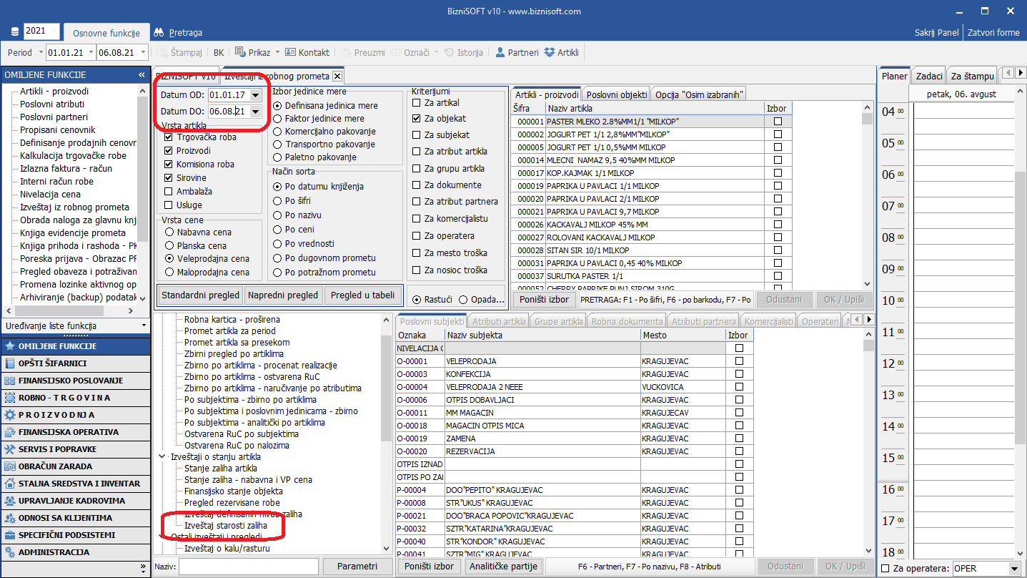Open Pretraga binoculars search
This screenshot has height=578, width=1027.
[159, 32]
